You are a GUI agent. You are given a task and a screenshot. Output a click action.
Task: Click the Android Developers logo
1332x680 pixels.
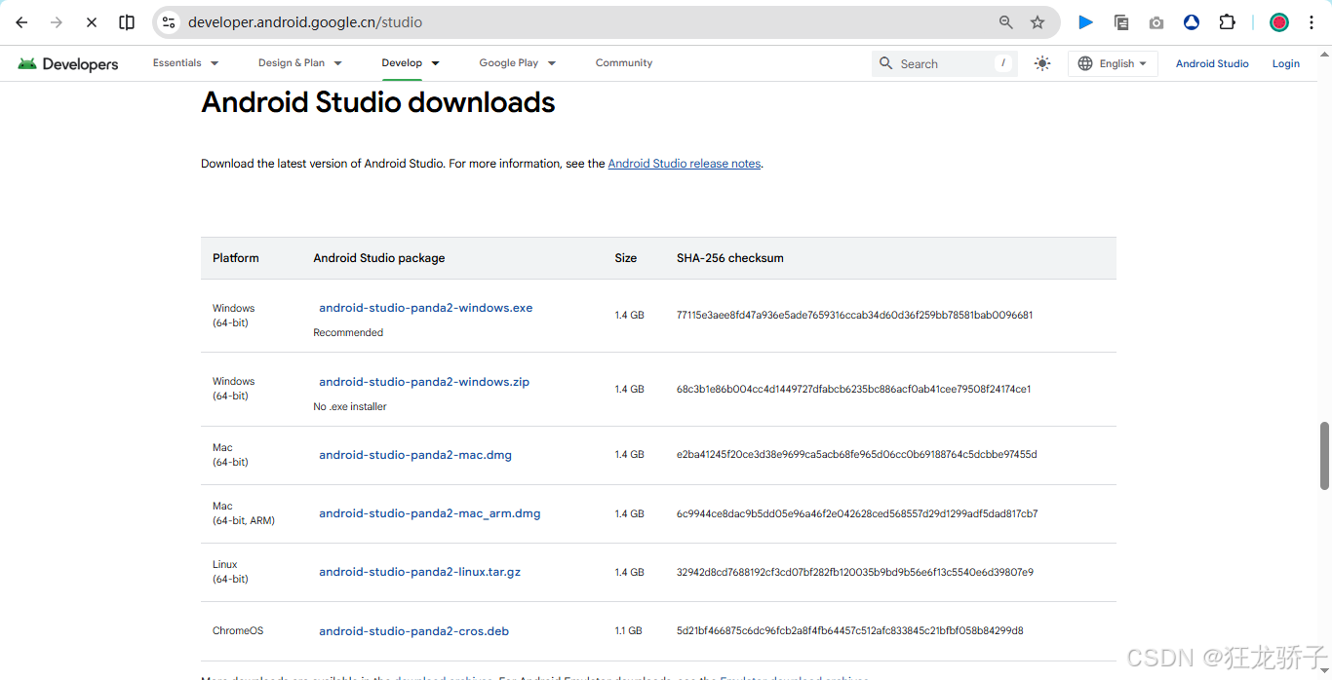coord(68,64)
